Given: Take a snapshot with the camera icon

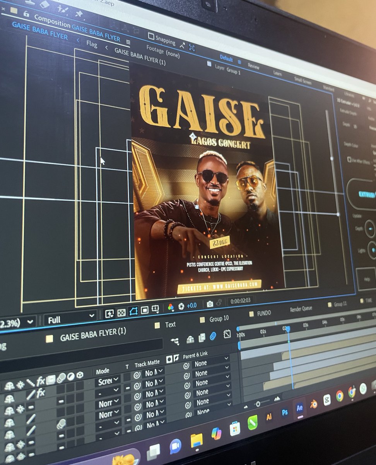Looking at the screenshot, I should 210,304.
